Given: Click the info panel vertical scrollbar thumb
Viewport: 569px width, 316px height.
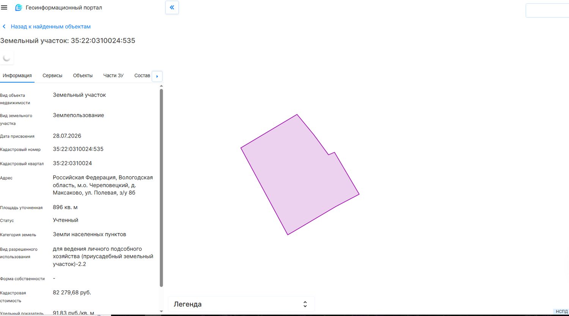Looking at the screenshot, I should pyautogui.click(x=162, y=188).
